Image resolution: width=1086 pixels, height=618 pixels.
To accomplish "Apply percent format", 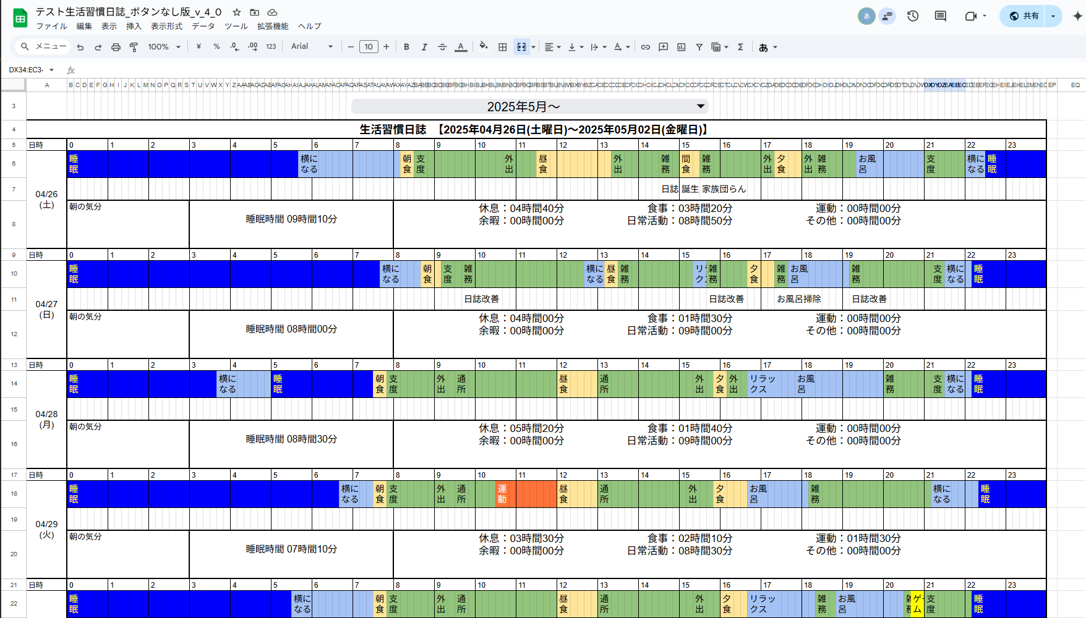I will click(216, 47).
